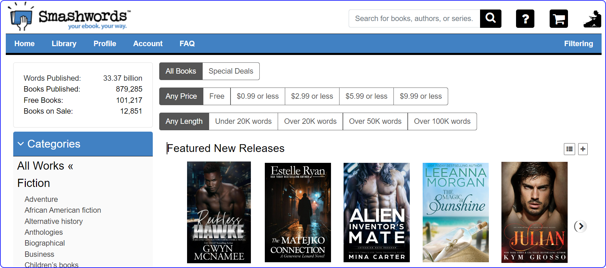Open the Account menu item
The image size is (606, 268).
point(148,43)
